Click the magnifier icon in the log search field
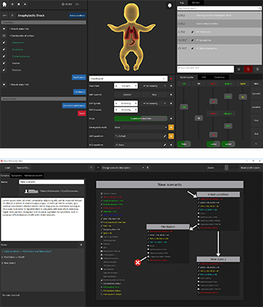The height and width of the screenshot is (307, 263). click(259, 8)
